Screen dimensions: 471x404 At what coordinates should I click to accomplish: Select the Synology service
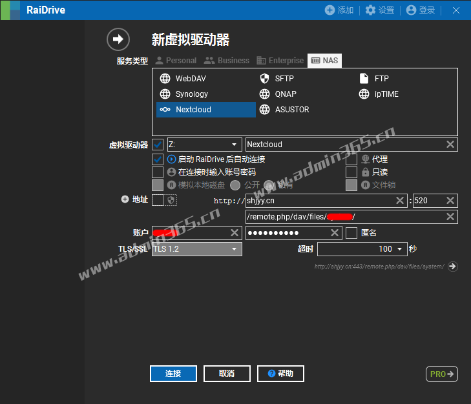206,94
